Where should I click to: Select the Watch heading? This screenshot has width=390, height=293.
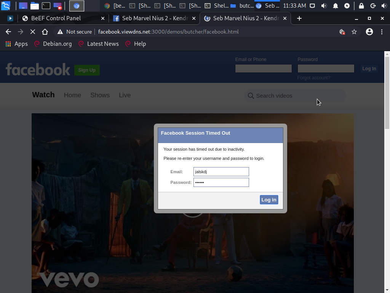(43, 95)
